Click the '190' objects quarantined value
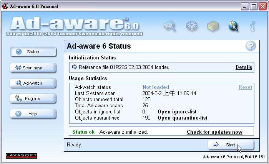The width and height of the screenshot is (269, 164). click(146, 118)
